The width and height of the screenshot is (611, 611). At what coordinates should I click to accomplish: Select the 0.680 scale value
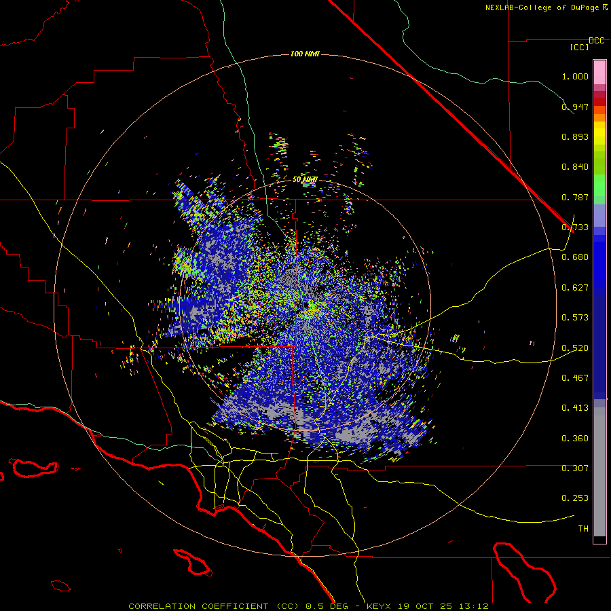pyautogui.click(x=575, y=257)
